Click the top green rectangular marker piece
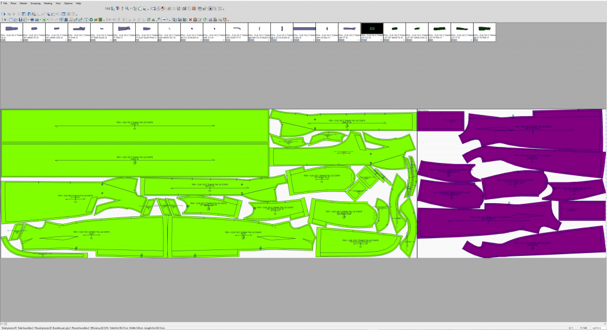Image resolution: width=607 pixels, height=330 pixels. pyautogui.click(x=135, y=126)
